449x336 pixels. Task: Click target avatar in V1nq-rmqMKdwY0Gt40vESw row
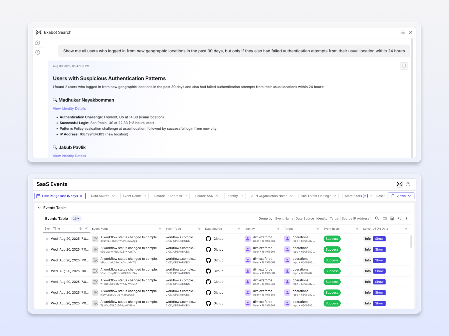pyautogui.click(x=287, y=271)
